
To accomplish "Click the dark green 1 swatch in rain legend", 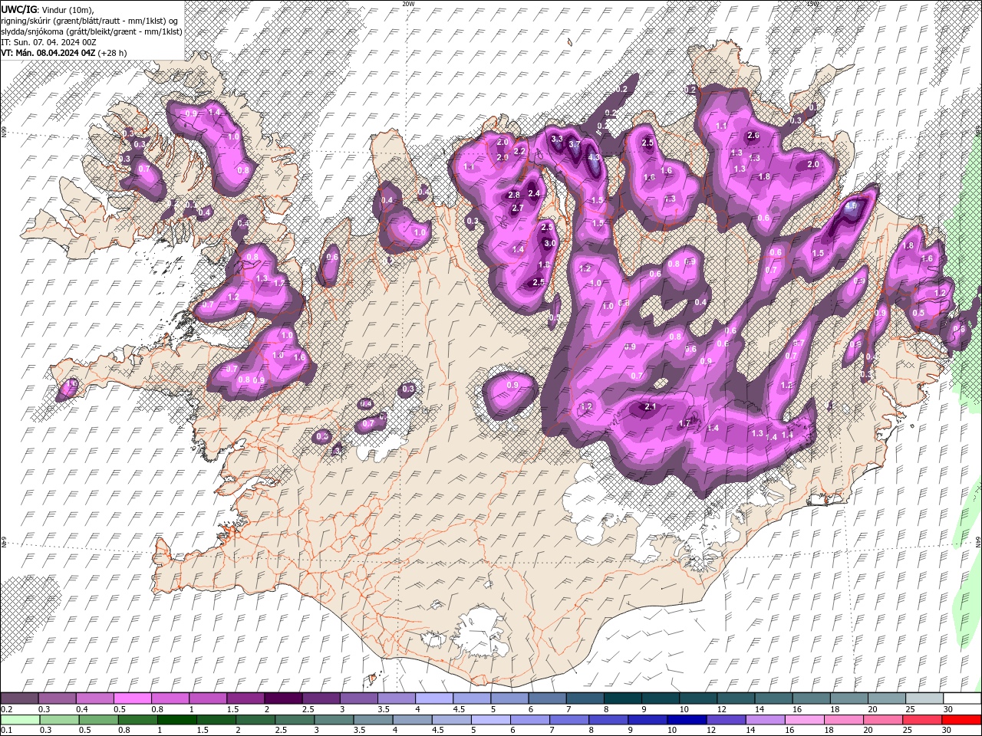I will coord(176,720).
